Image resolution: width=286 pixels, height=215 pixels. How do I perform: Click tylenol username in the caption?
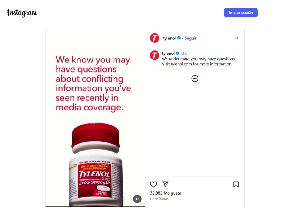168,53
